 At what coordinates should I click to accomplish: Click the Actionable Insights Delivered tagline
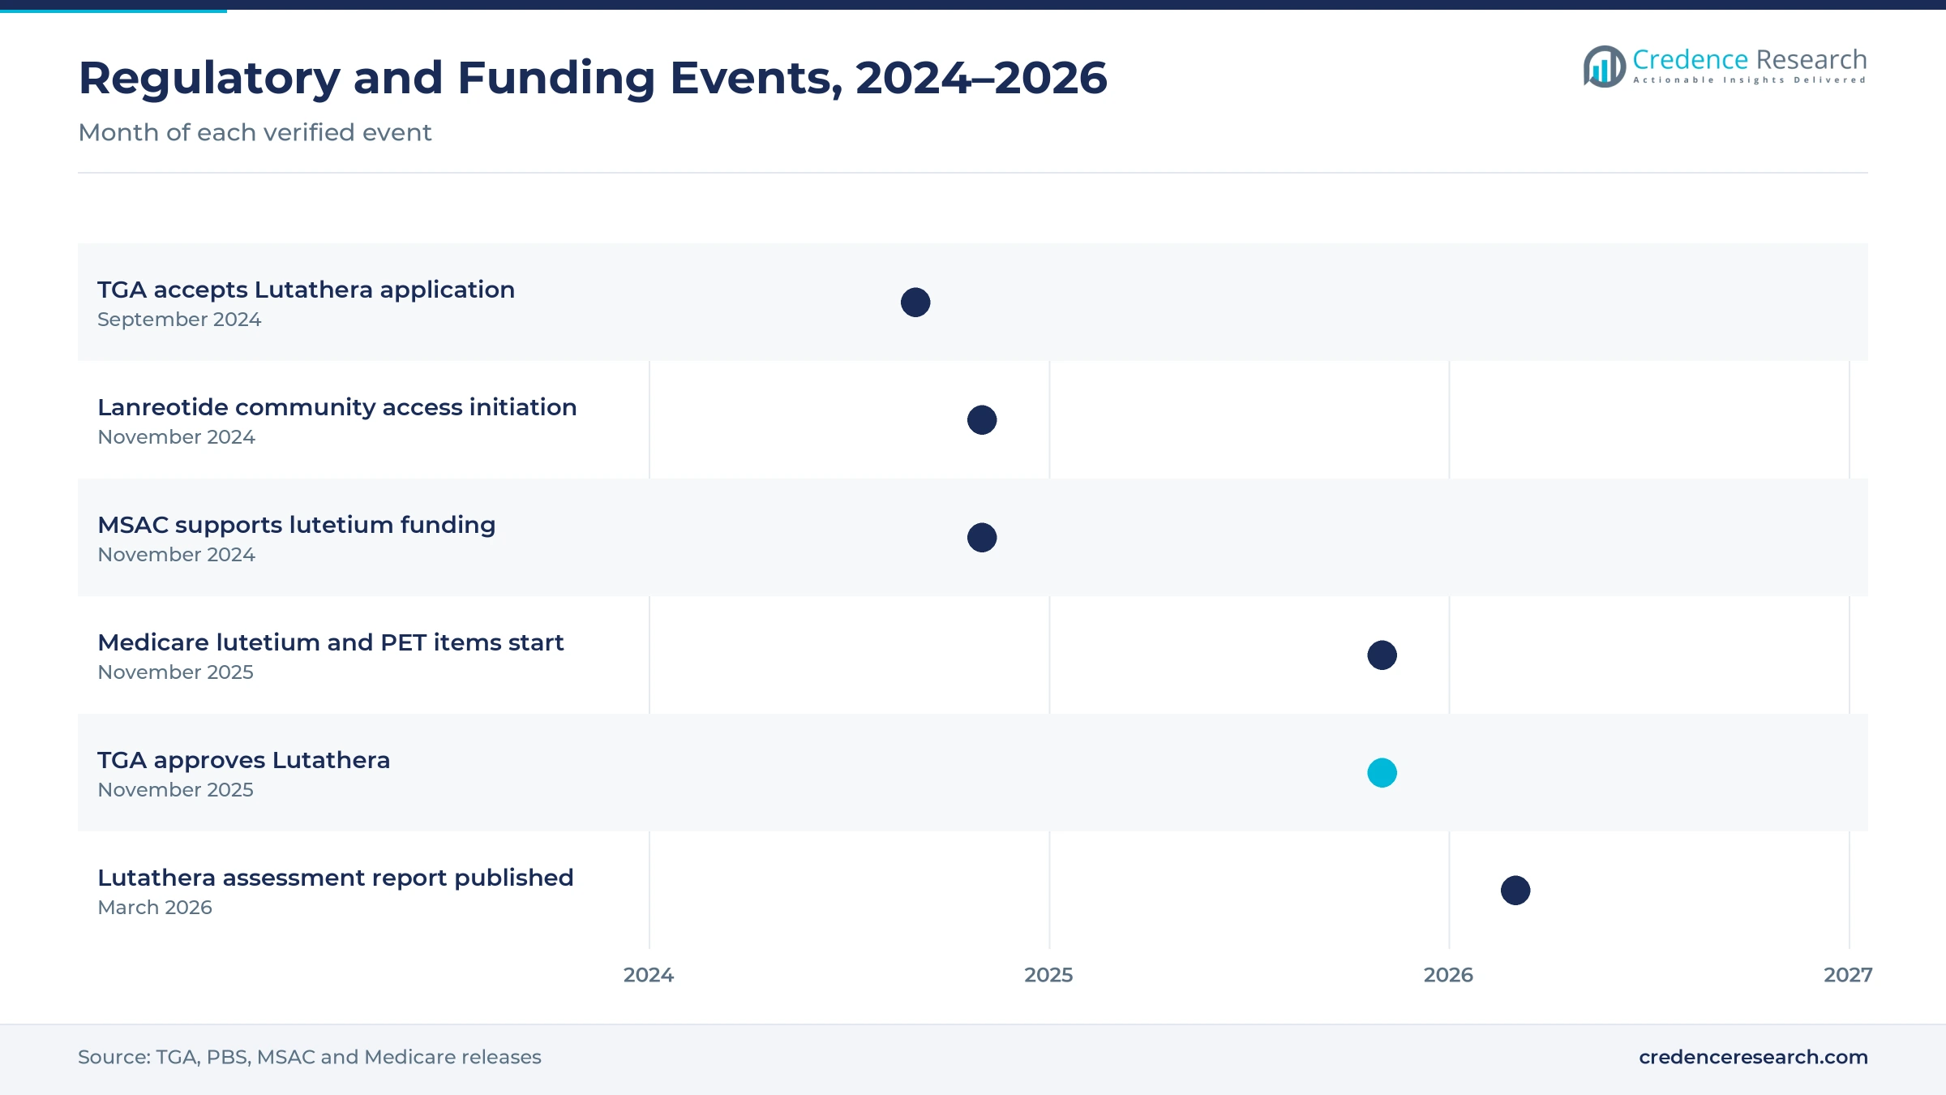pyautogui.click(x=1750, y=80)
